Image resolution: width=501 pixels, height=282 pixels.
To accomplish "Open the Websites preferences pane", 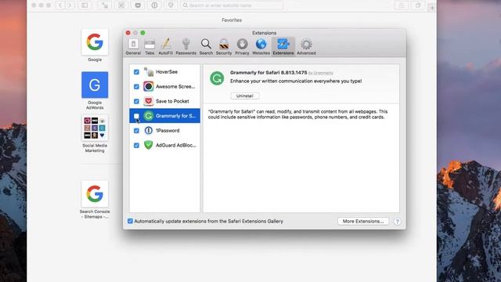I will (x=261, y=47).
